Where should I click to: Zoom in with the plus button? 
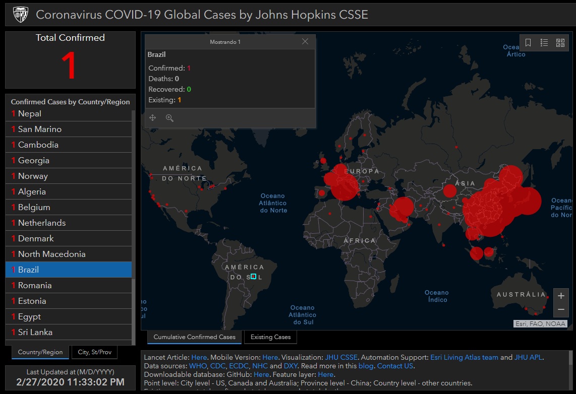tap(561, 296)
